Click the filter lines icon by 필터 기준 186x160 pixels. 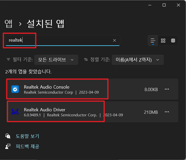click(8, 59)
